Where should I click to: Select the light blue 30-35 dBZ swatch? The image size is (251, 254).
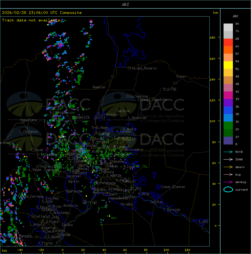click(228, 118)
